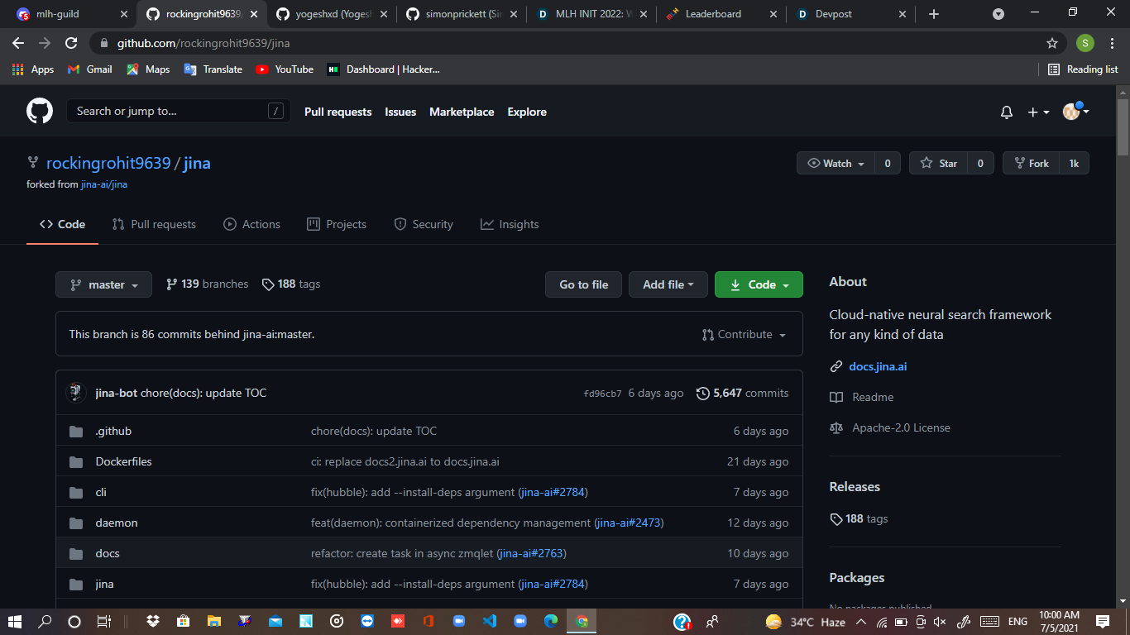Image resolution: width=1130 pixels, height=635 pixels.
Task: Star the jina repository
Action: tap(939, 164)
